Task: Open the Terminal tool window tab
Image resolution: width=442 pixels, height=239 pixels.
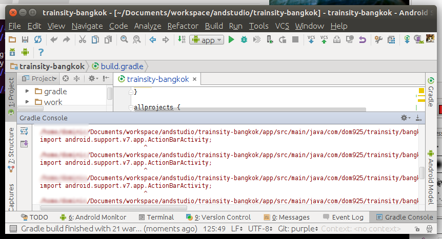Action: coord(156,218)
